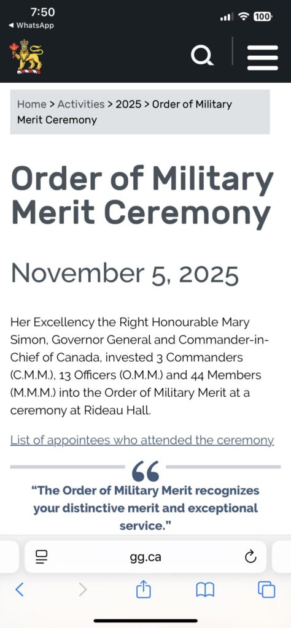The height and width of the screenshot is (628, 291).
Task: Reload the page with the refresh icon
Action: tap(250, 557)
